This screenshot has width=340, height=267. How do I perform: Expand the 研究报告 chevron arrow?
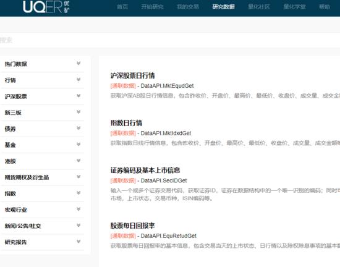(x=79, y=242)
